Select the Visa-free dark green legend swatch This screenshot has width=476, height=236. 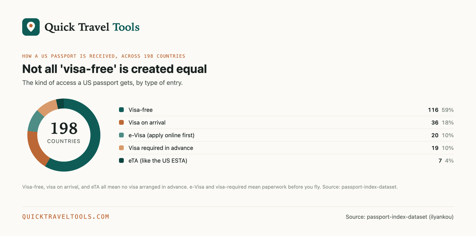tap(121, 110)
